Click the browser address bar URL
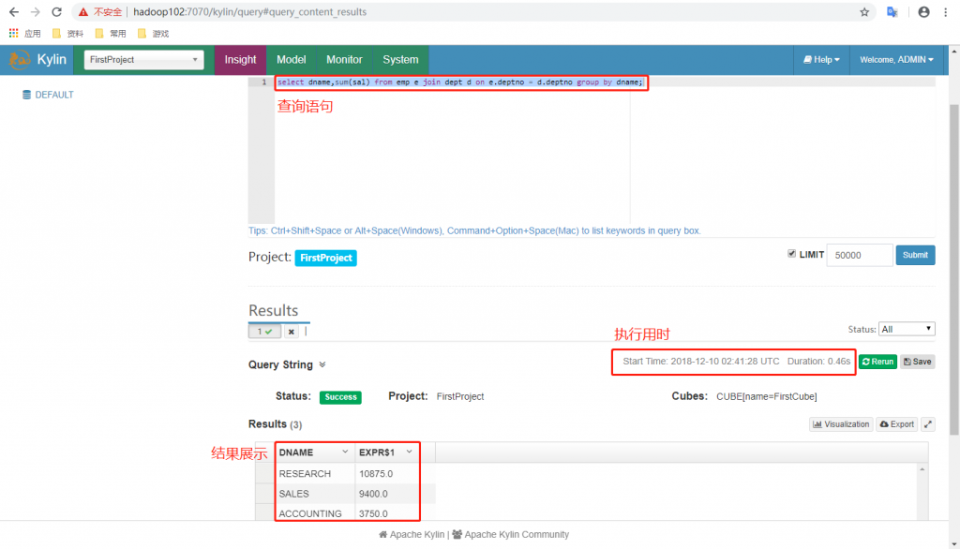This screenshot has height=549, width=960. pos(249,11)
